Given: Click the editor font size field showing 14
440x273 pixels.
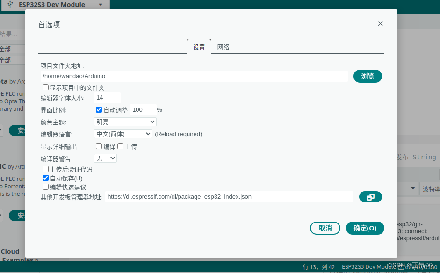Looking at the screenshot, I should pos(107,98).
